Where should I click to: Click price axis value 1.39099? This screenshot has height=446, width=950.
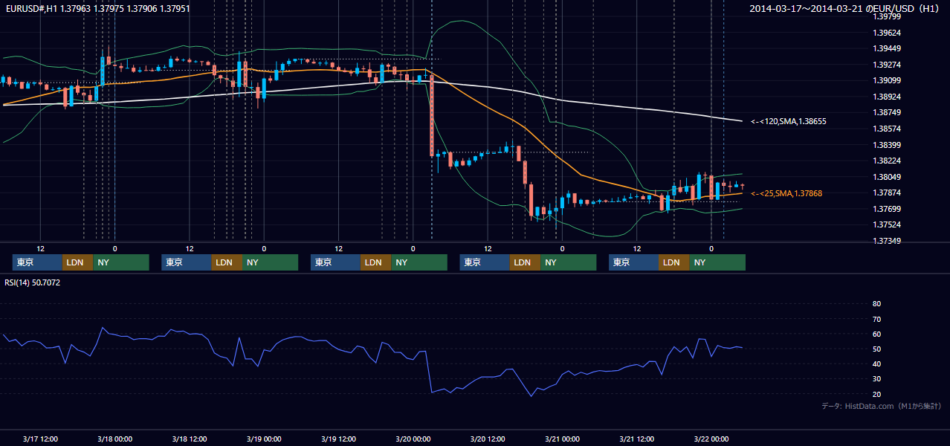[887, 80]
